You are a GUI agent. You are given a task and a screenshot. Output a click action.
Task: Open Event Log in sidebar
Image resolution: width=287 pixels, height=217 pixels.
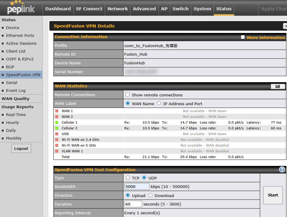[x=16, y=90]
